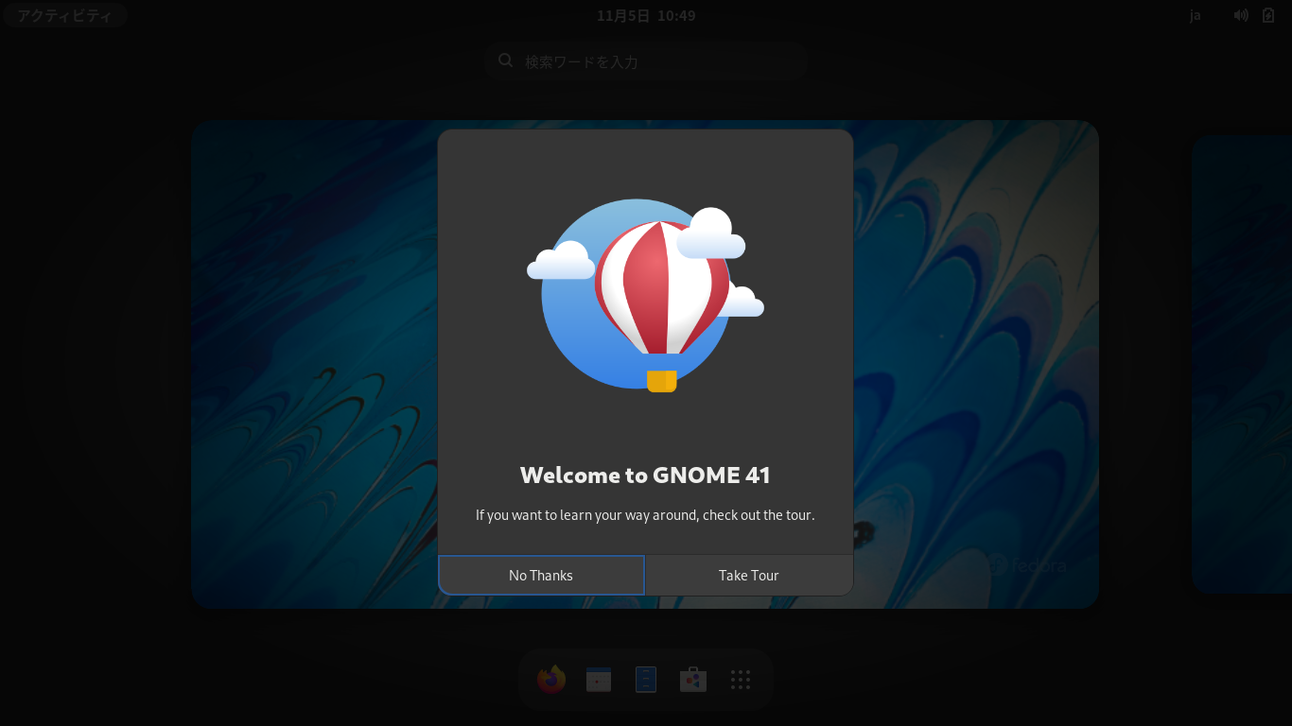Image resolution: width=1292 pixels, height=726 pixels.
Task: Open the Software store icon in the dash
Action: pyautogui.click(x=693, y=679)
